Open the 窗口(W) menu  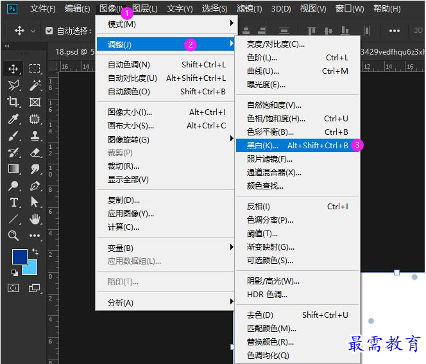coord(350,9)
